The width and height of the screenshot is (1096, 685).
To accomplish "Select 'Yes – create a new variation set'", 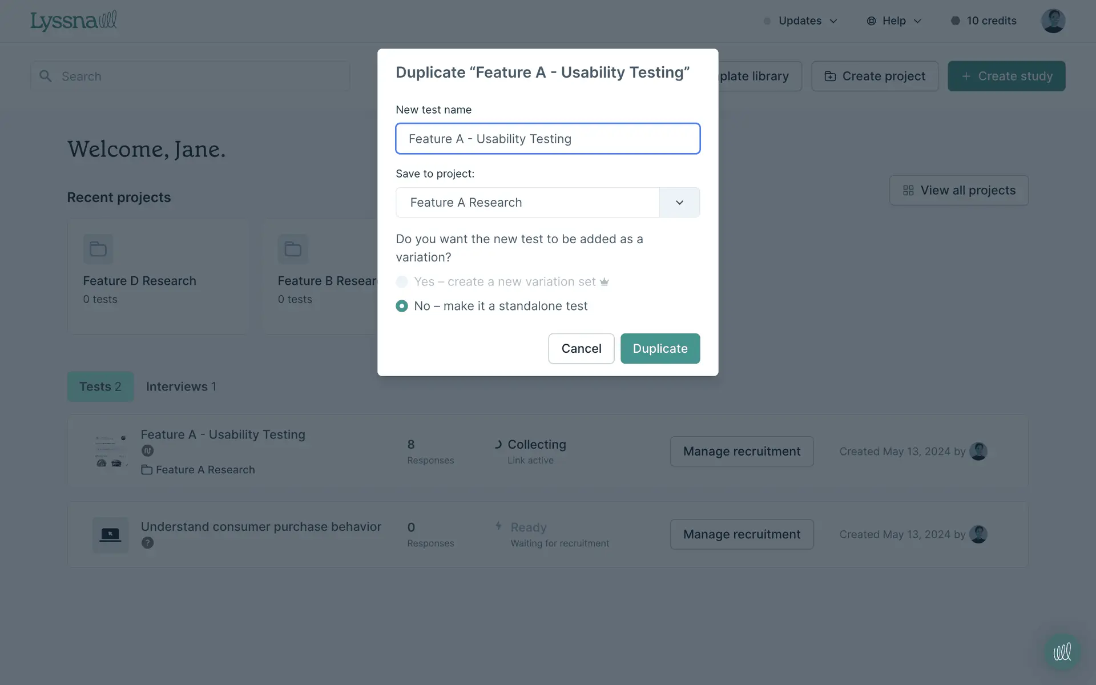I will pyautogui.click(x=402, y=282).
